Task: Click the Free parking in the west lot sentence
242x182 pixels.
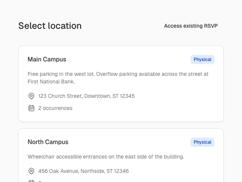Action: [61, 74]
